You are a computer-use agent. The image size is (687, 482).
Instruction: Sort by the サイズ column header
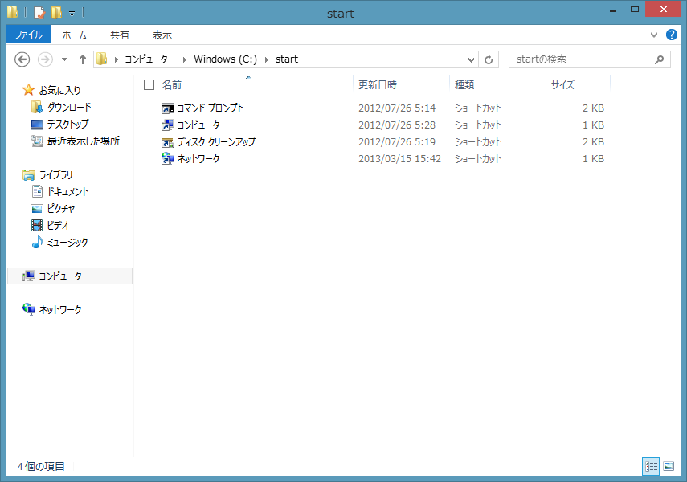coord(562,84)
